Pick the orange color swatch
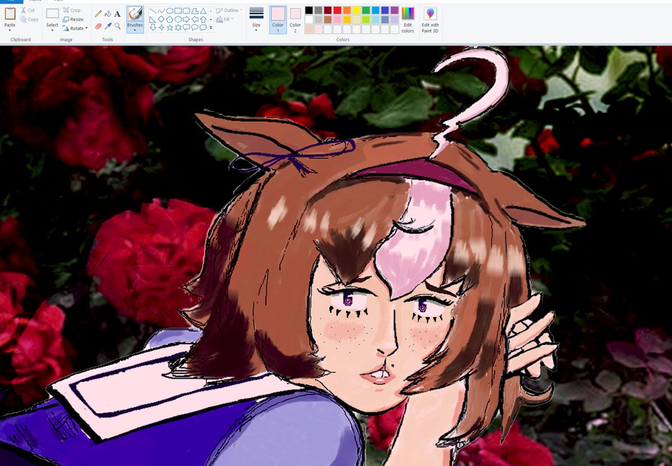 point(347,10)
